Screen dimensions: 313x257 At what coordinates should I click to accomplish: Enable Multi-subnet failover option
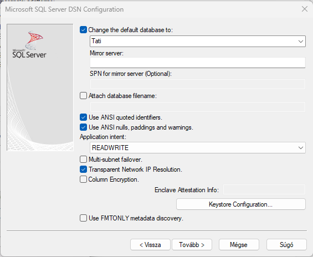pos(83,159)
